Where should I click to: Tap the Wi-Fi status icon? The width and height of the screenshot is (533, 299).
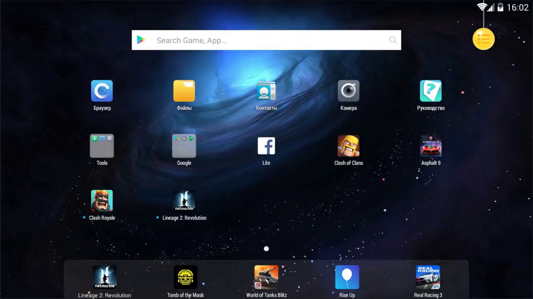pos(482,7)
